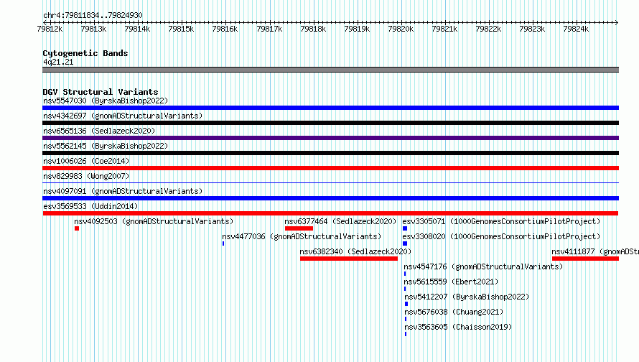The width and height of the screenshot is (639, 362).
Task: Click the gray 4q21.21 cytogenetic band bar
Action: [x=330, y=70]
